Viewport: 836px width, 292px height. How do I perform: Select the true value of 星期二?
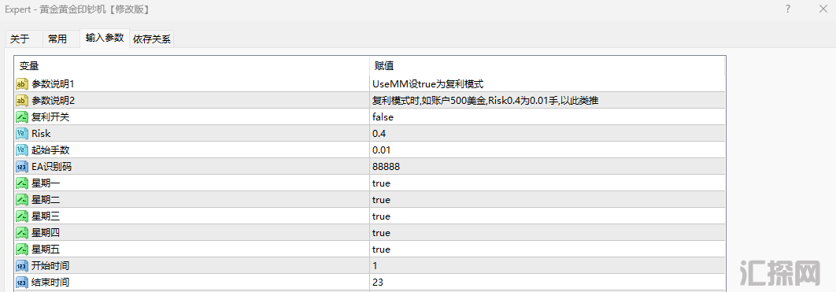[x=547, y=200]
